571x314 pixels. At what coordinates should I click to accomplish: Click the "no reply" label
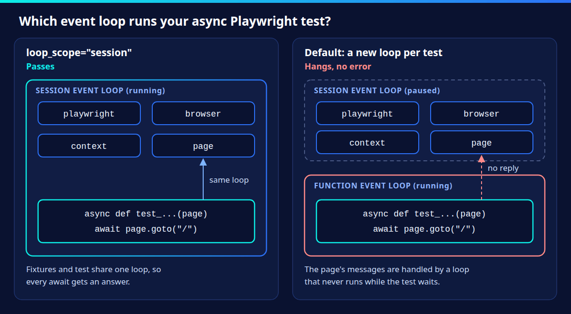click(503, 168)
